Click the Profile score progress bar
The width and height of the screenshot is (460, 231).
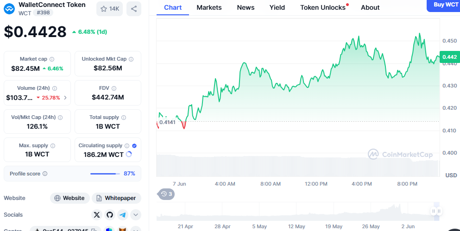point(105,174)
